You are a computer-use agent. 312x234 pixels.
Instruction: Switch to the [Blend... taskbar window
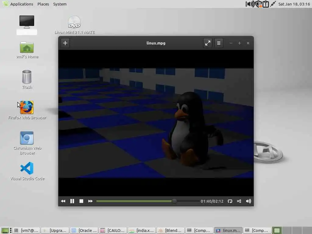(x=171, y=230)
